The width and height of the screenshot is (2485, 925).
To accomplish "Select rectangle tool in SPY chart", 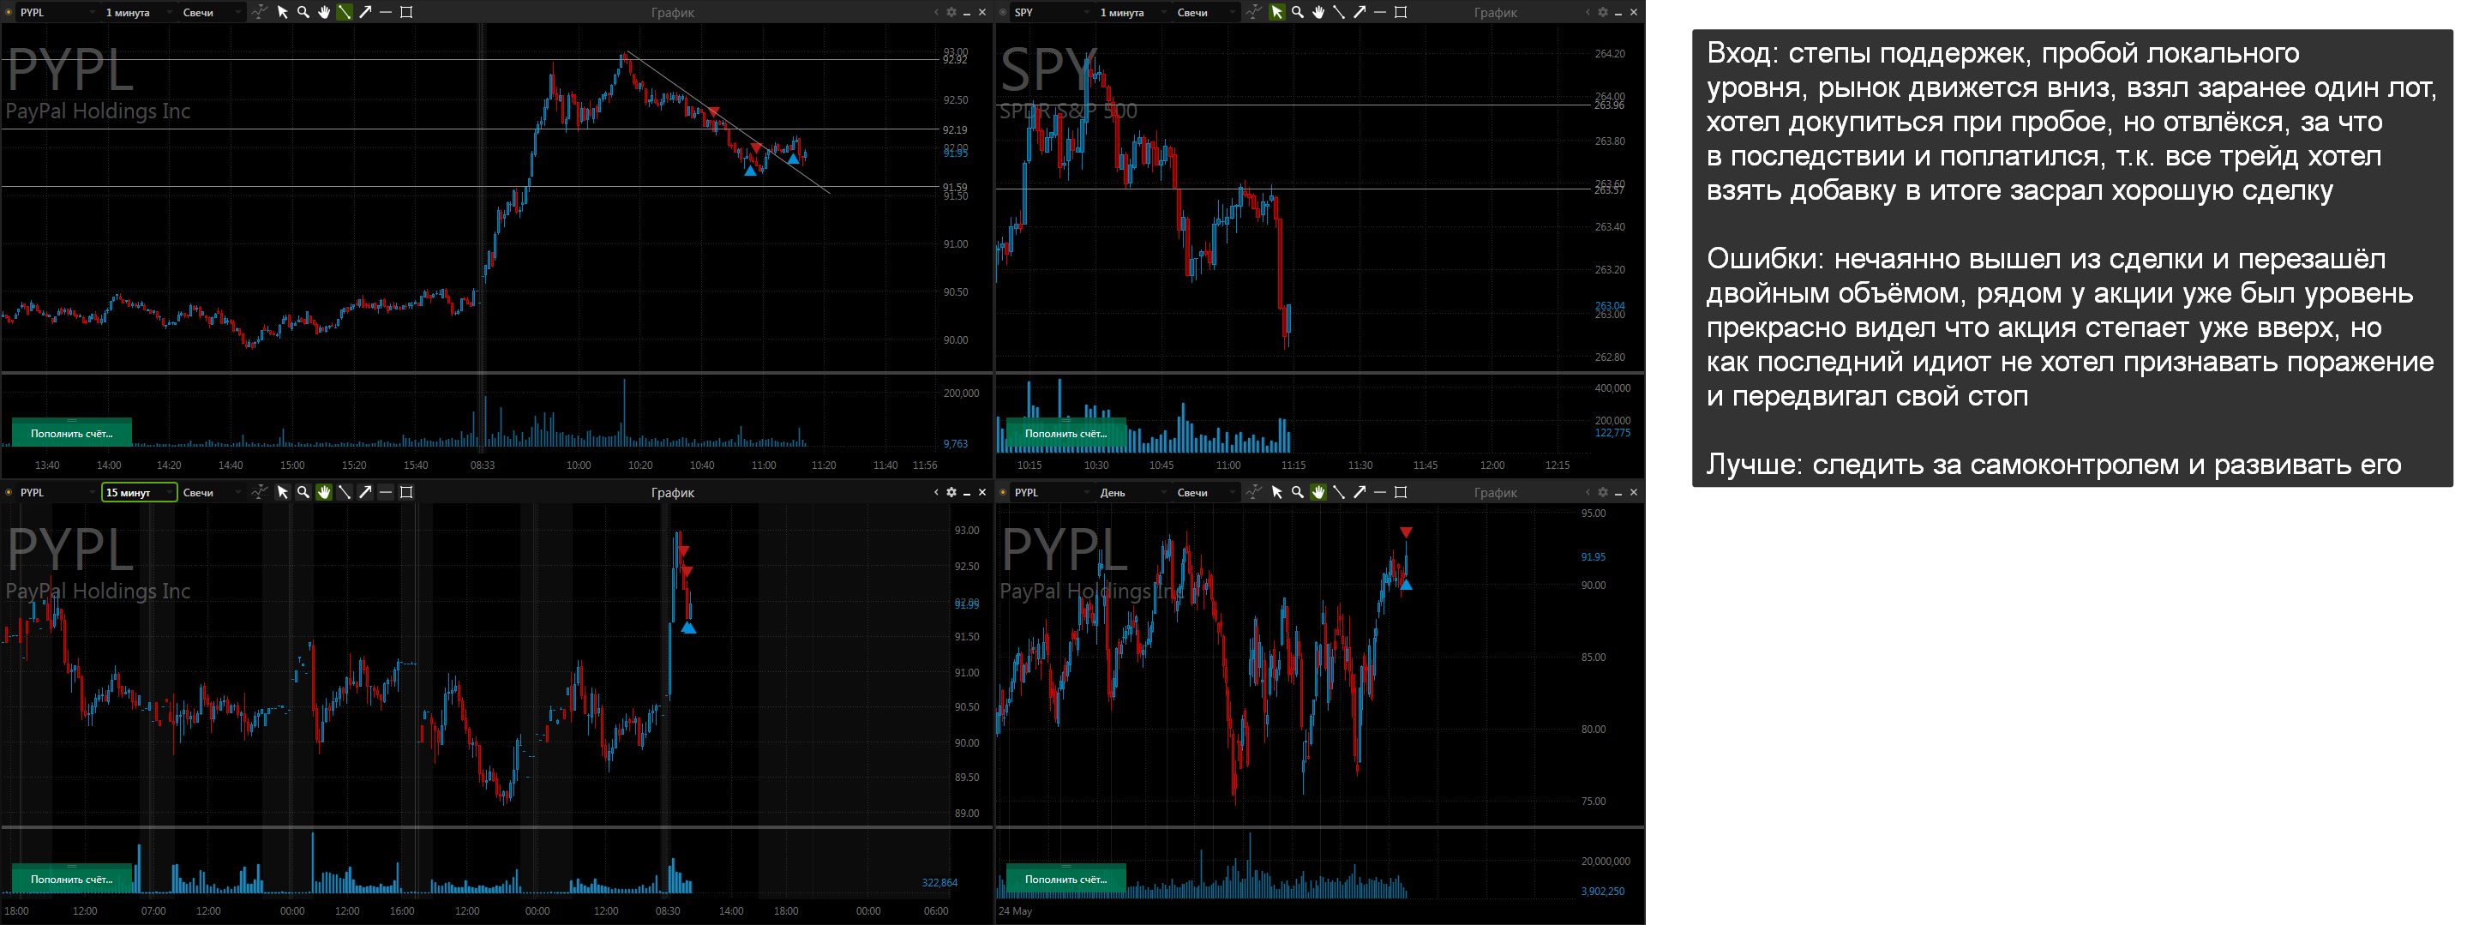I will pyautogui.click(x=1402, y=12).
